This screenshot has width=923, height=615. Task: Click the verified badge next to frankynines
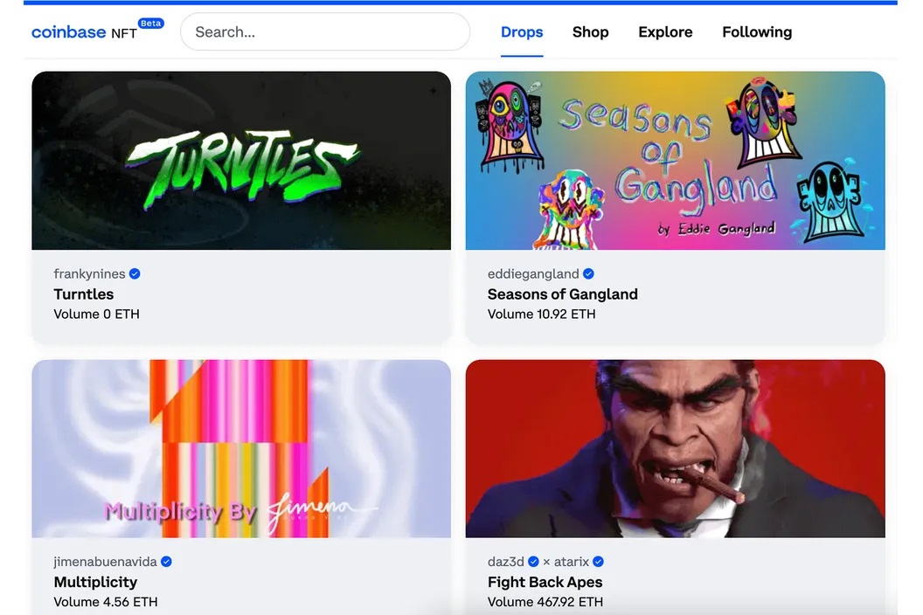[x=135, y=273]
